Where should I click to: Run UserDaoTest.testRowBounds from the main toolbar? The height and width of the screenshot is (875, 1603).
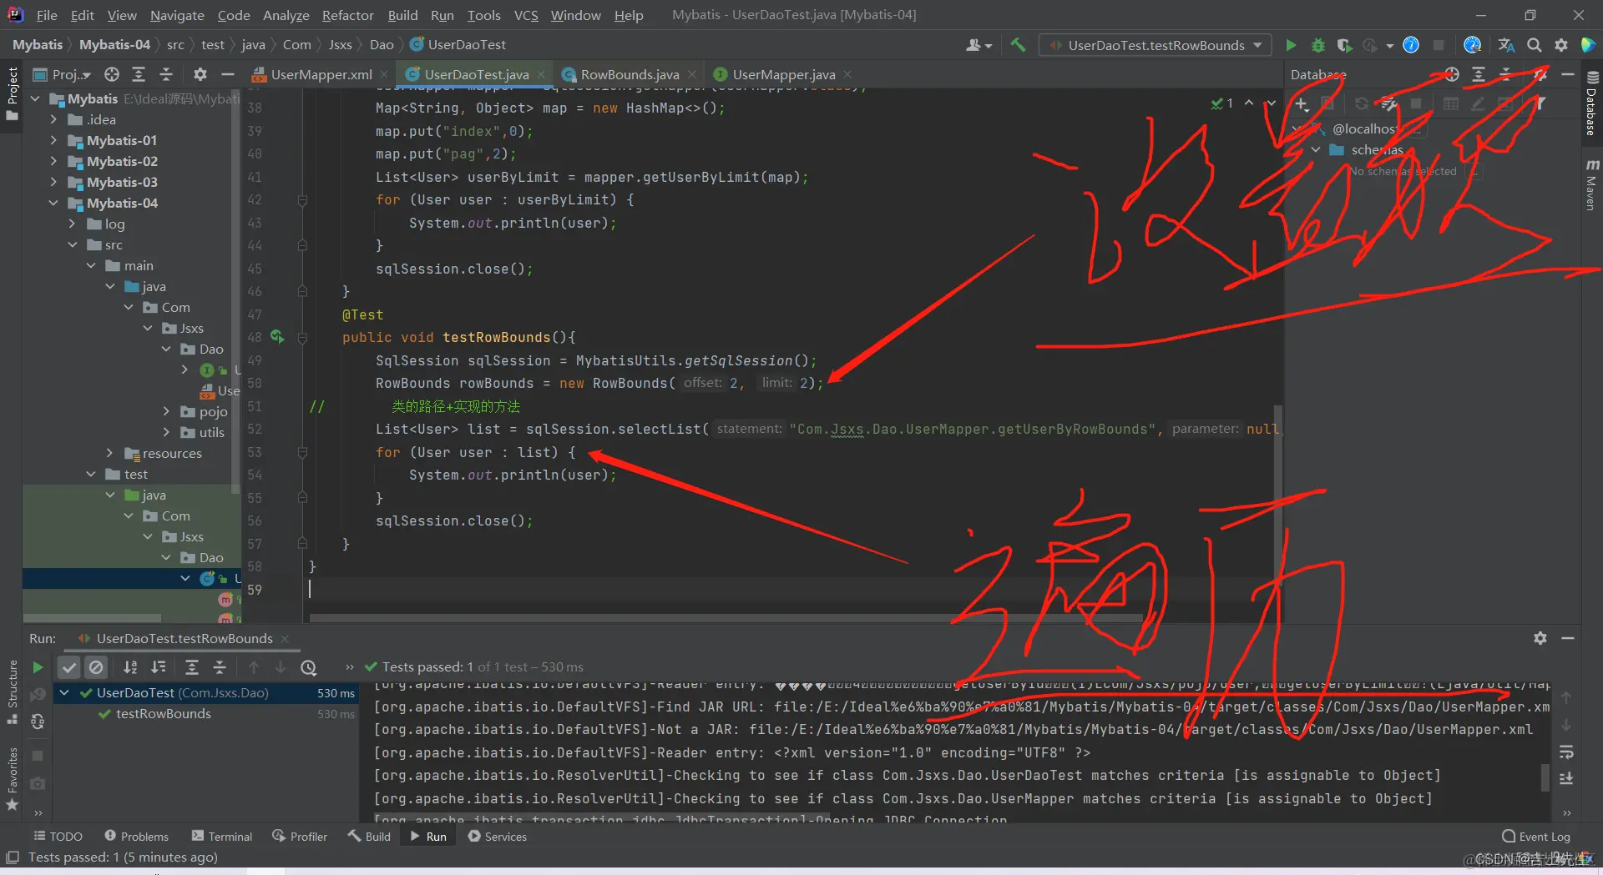tap(1291, 45)
